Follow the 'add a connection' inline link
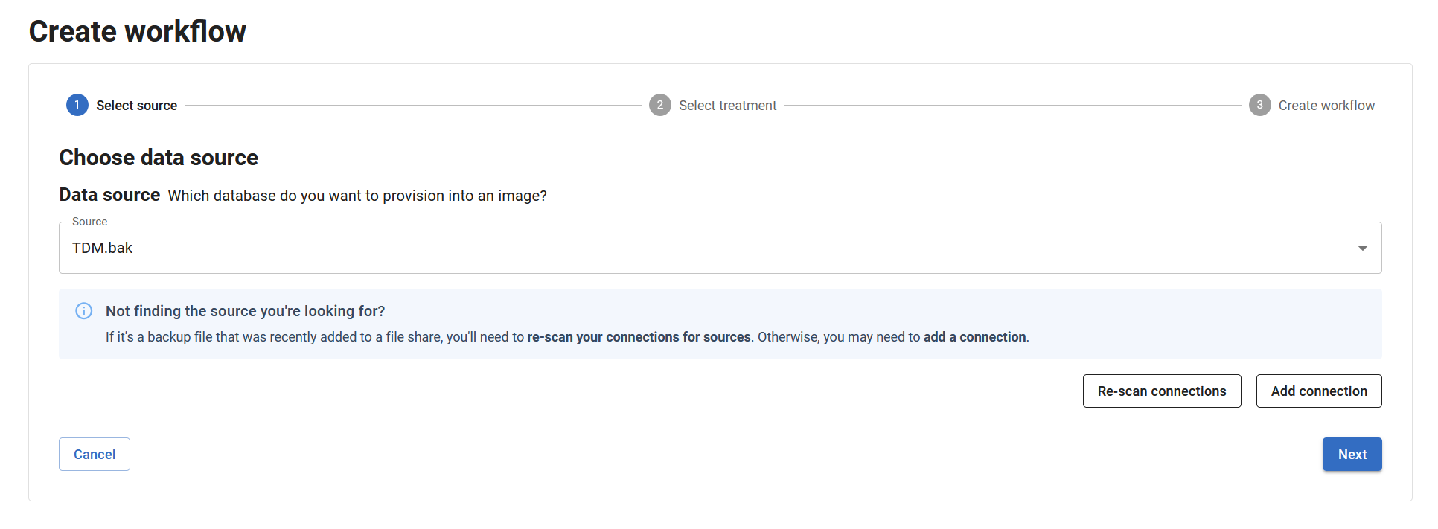The image size is (1438, 529). (974, 337)
